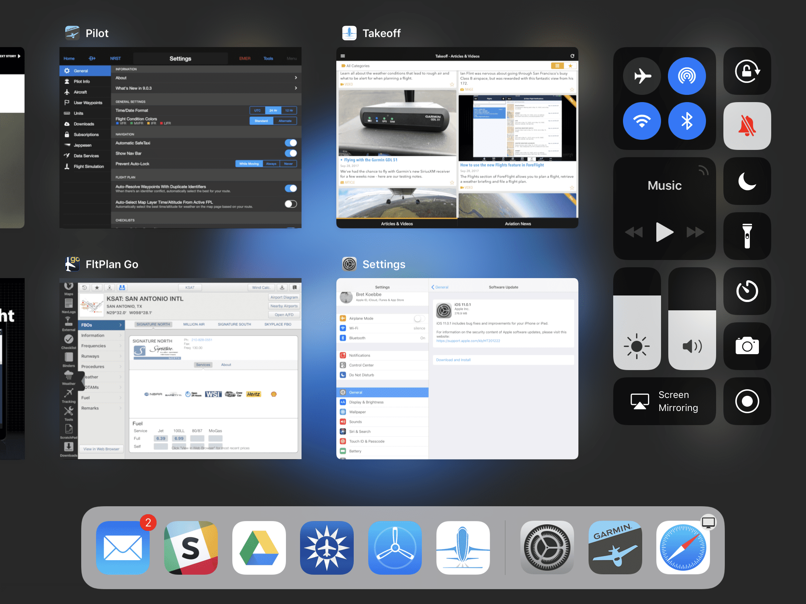Select MILLION AIR tab in FltPlan Go

(x=194, y=324)
